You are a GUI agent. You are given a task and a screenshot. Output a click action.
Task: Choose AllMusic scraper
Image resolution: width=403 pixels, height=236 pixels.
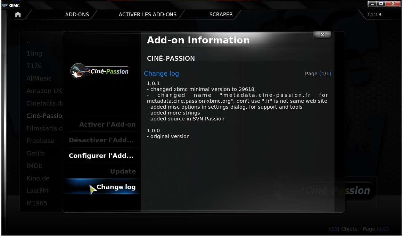[39, 78]
